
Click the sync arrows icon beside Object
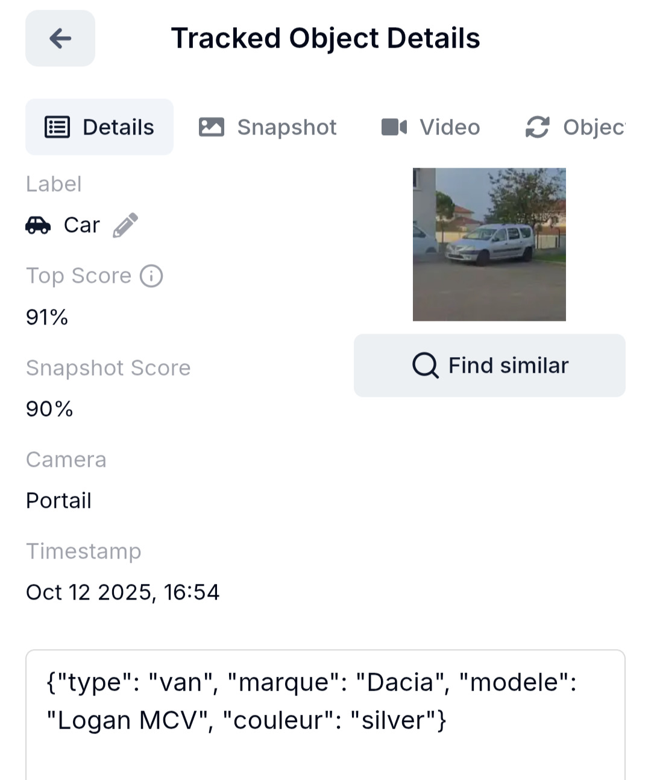[537, 127]
